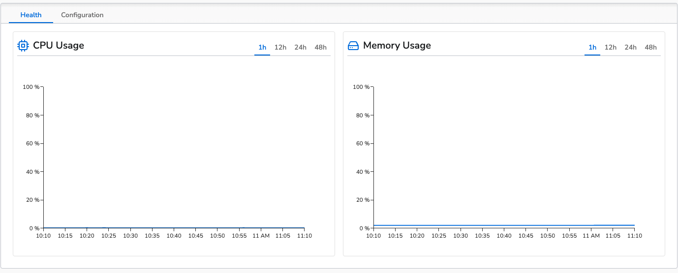678x273 pixels.
Task: Click the 80 % label on Memory chart
Action: tap(363, 115)
